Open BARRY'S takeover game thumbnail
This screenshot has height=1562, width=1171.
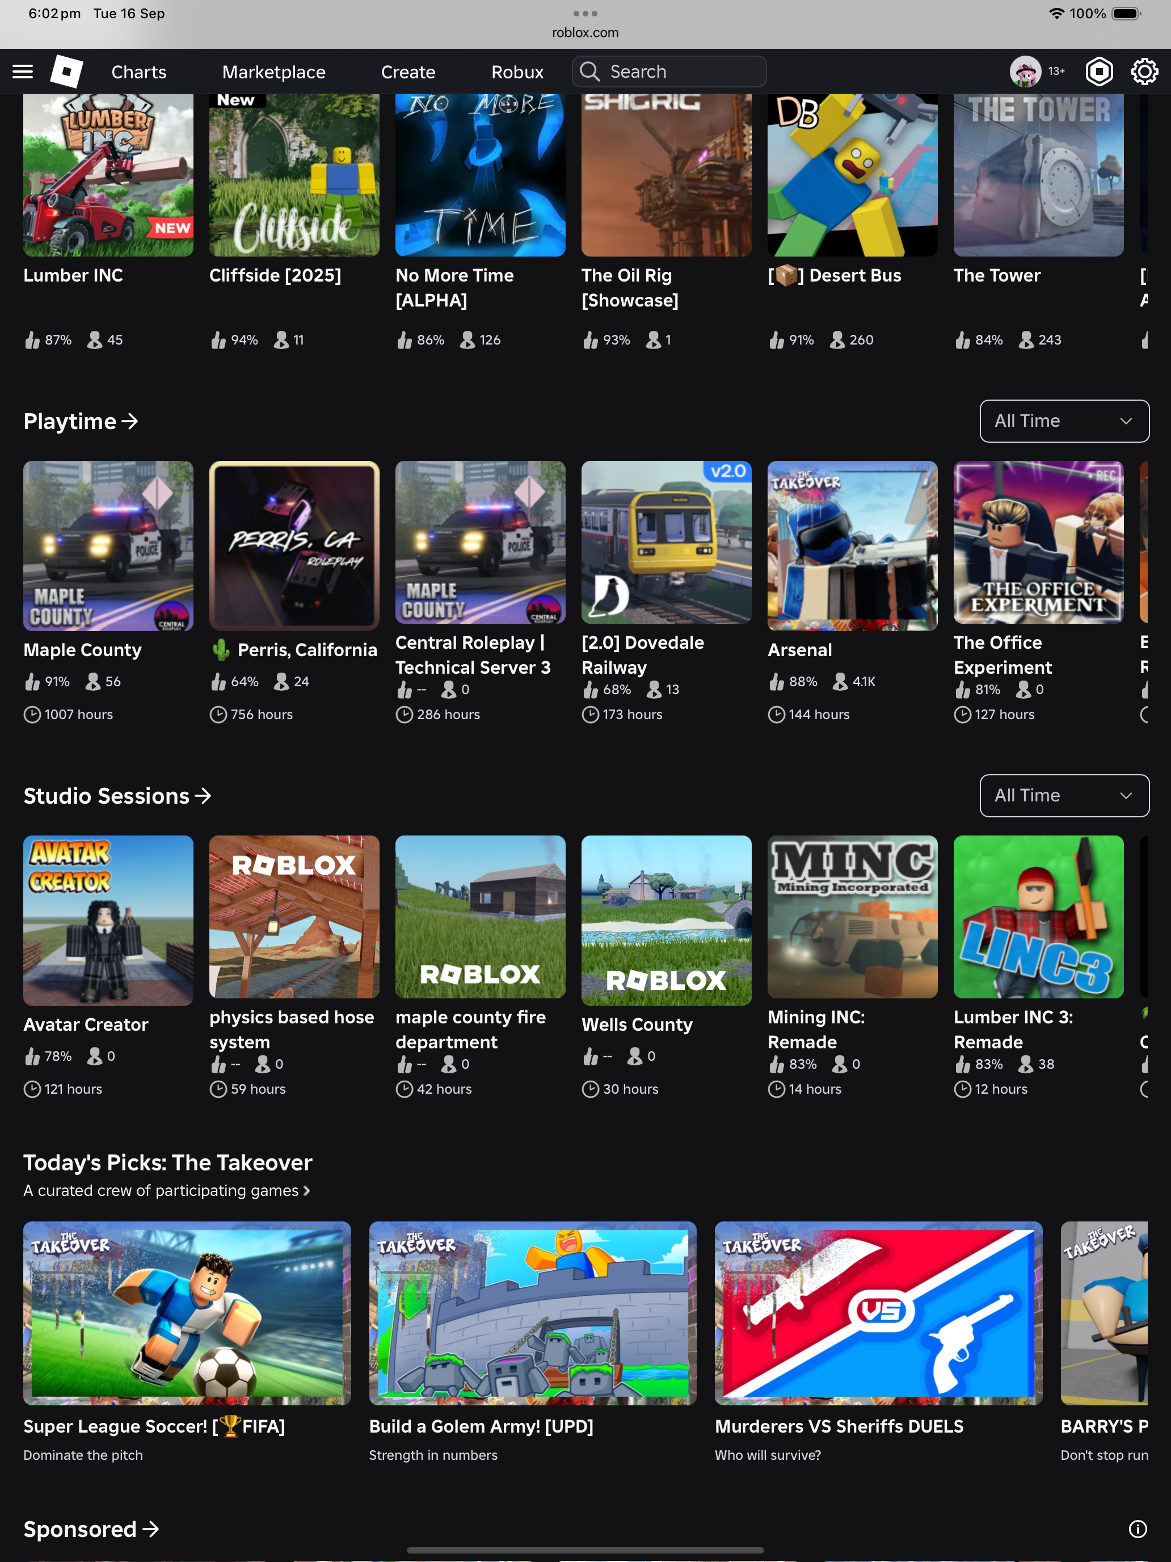pos(1104,1313)
